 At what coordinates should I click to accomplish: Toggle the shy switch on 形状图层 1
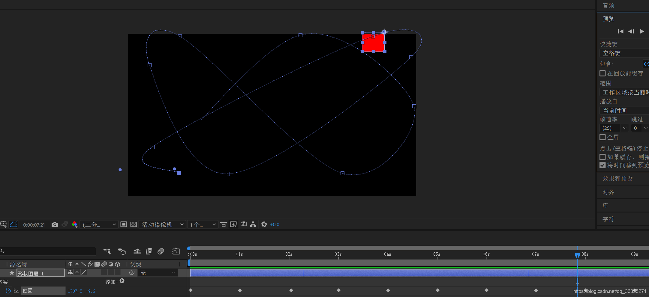point(70,272)
